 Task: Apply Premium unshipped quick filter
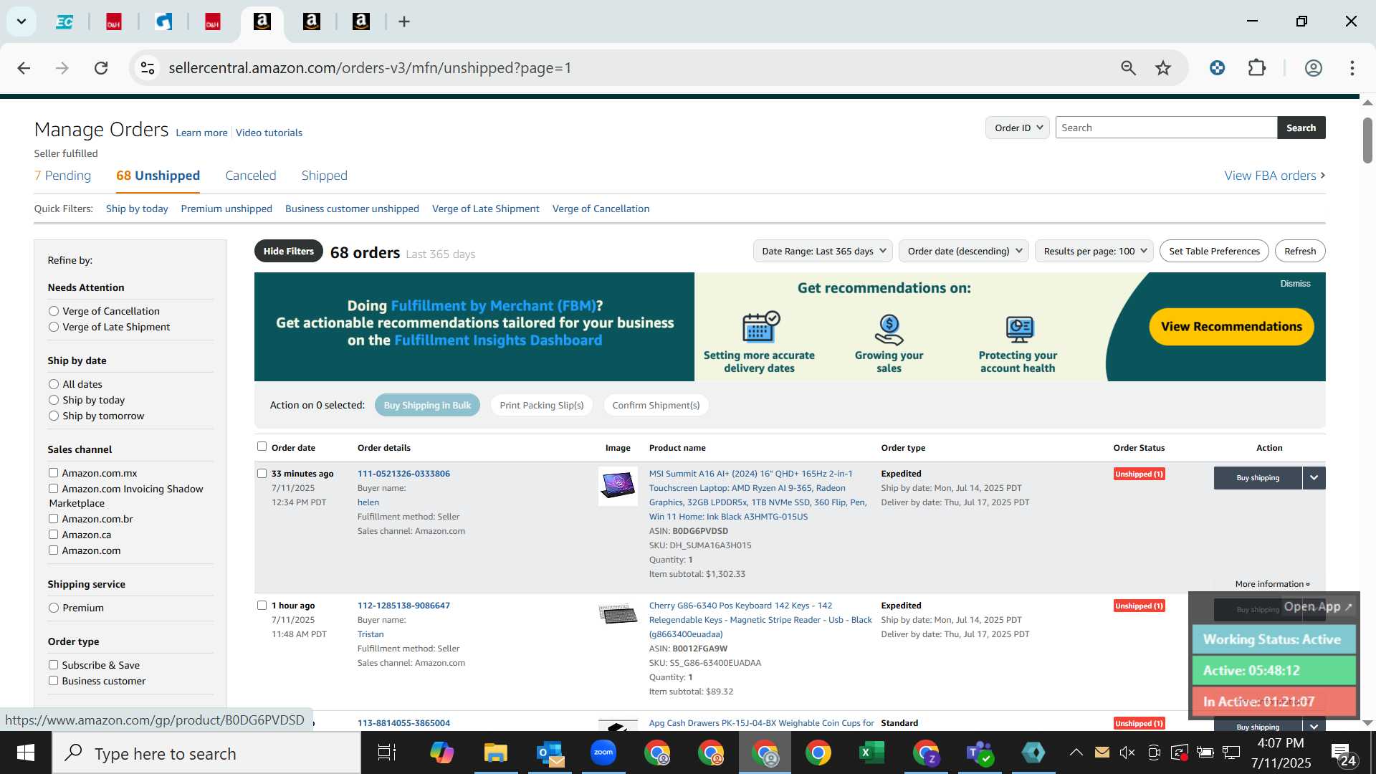click(226, 209)
